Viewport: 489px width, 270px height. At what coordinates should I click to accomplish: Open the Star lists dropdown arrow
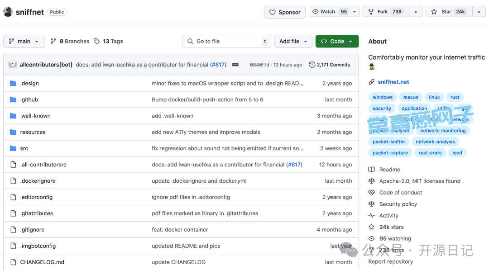479,12
